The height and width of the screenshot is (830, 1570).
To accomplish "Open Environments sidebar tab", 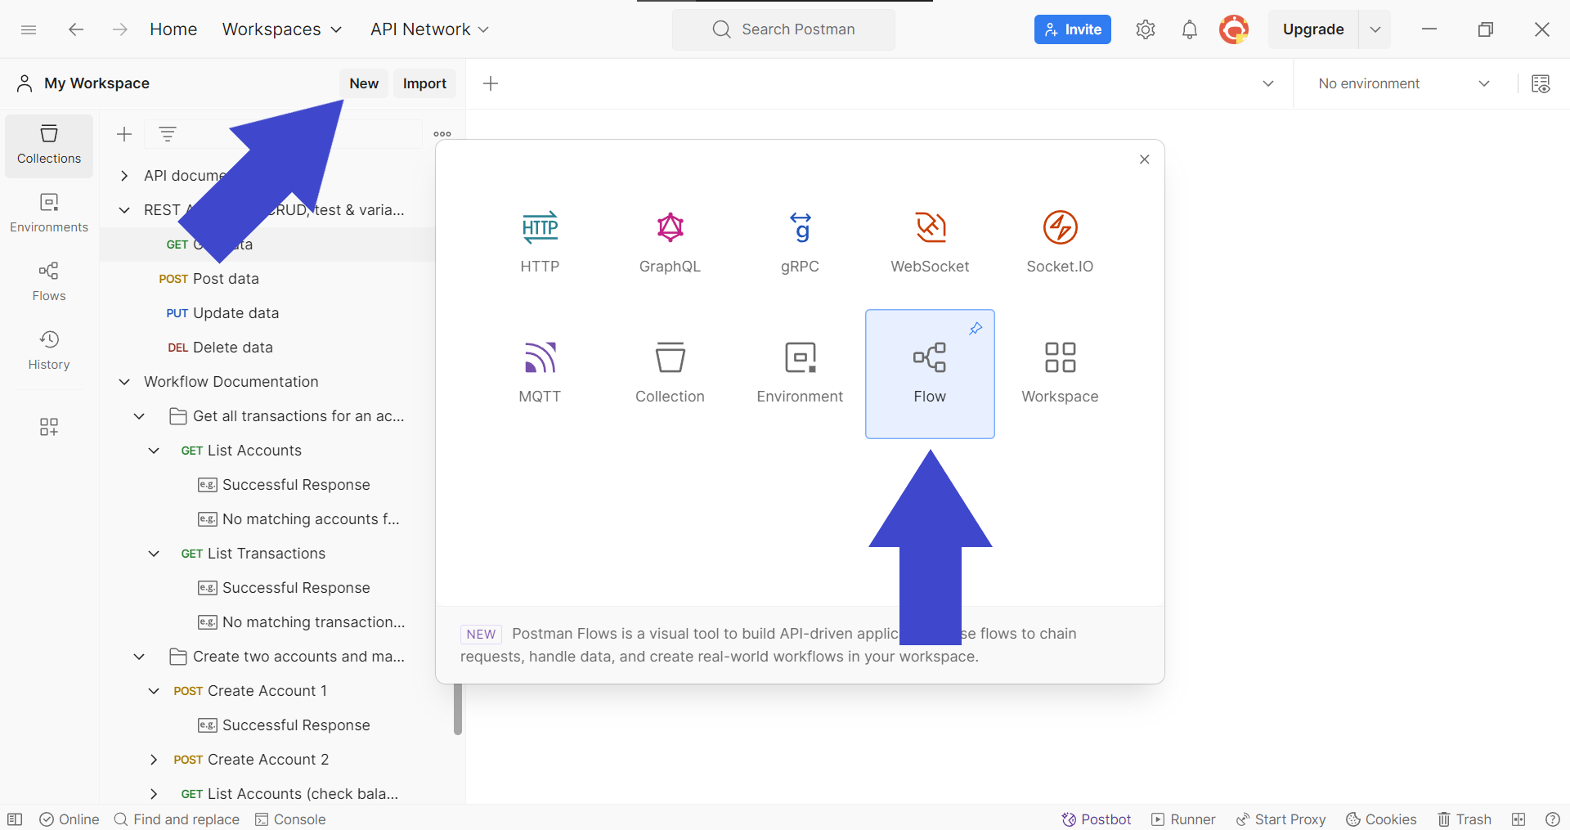I will (49, 213).
